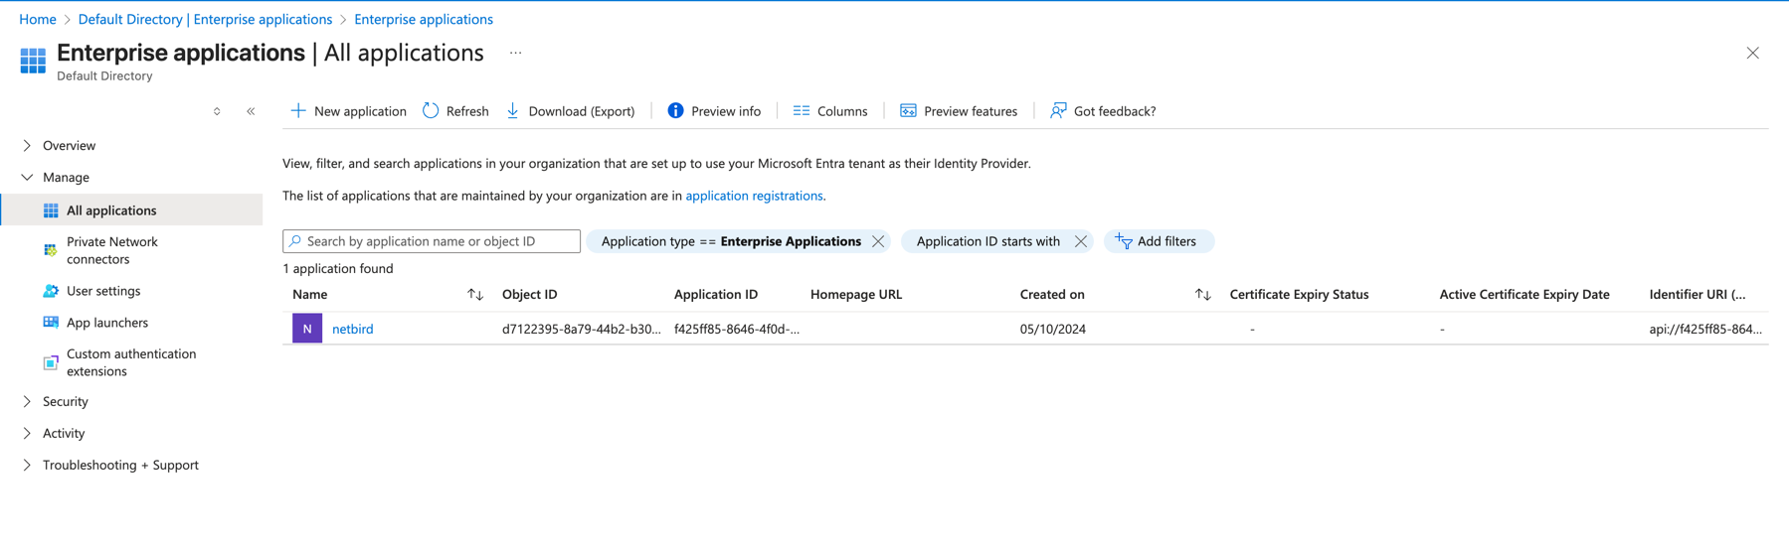Open Preview features panel
The image size is (1789, 554).
pyautogui.click(x=959, y=111)
